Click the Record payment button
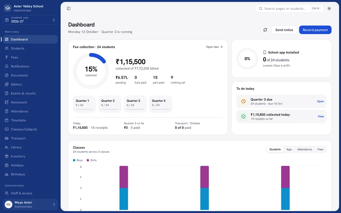 (x=315, y=30)
